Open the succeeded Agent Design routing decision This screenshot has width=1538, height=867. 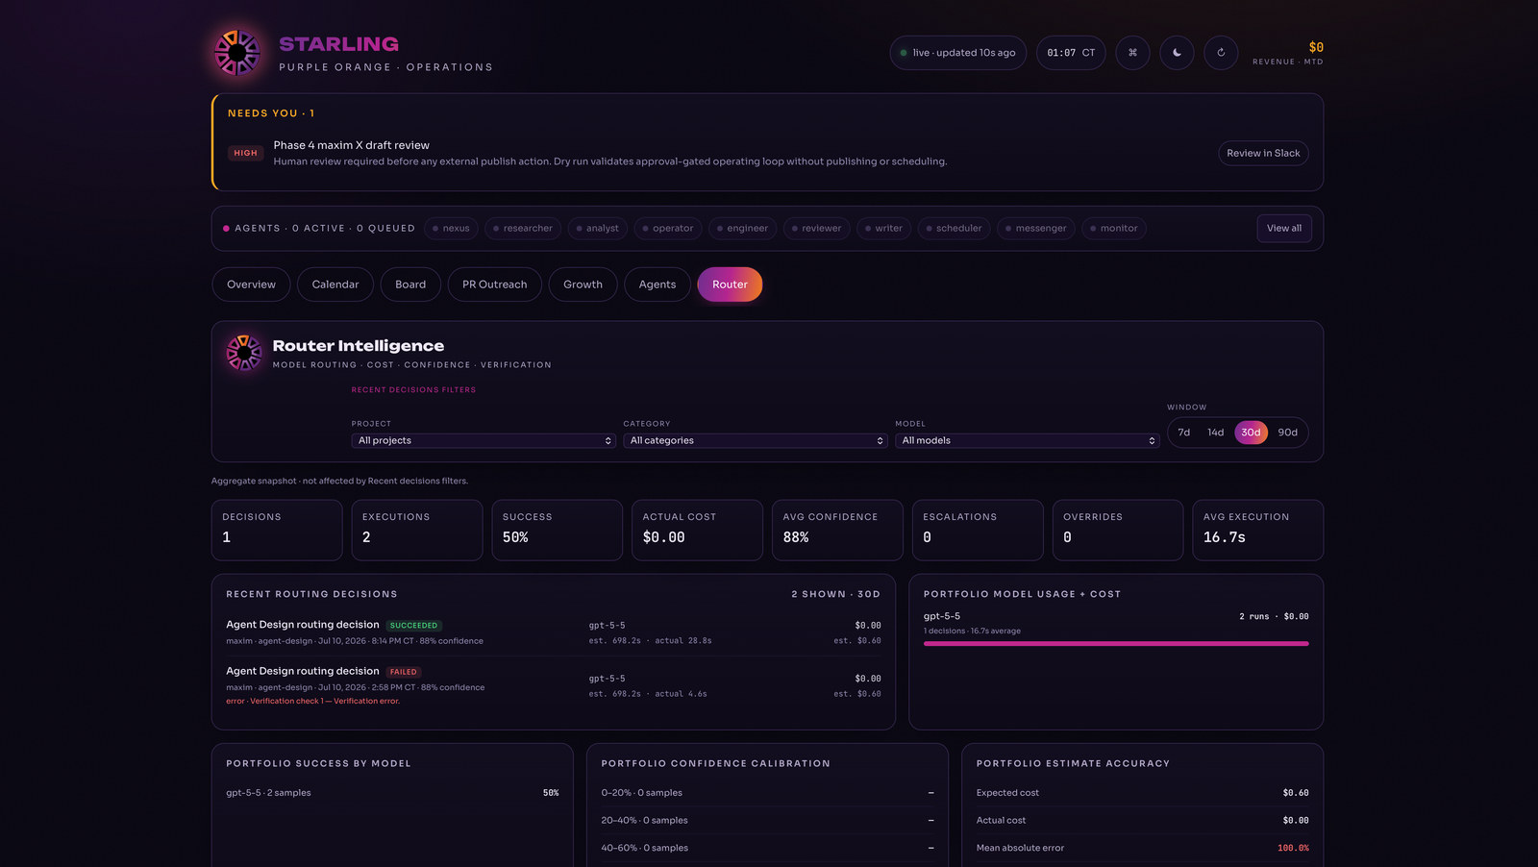click(553, 632)
